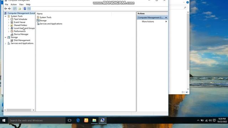Open Task View on taskbar
The image size is (228, 128).
pyautogui.click(x=69, y=121)
